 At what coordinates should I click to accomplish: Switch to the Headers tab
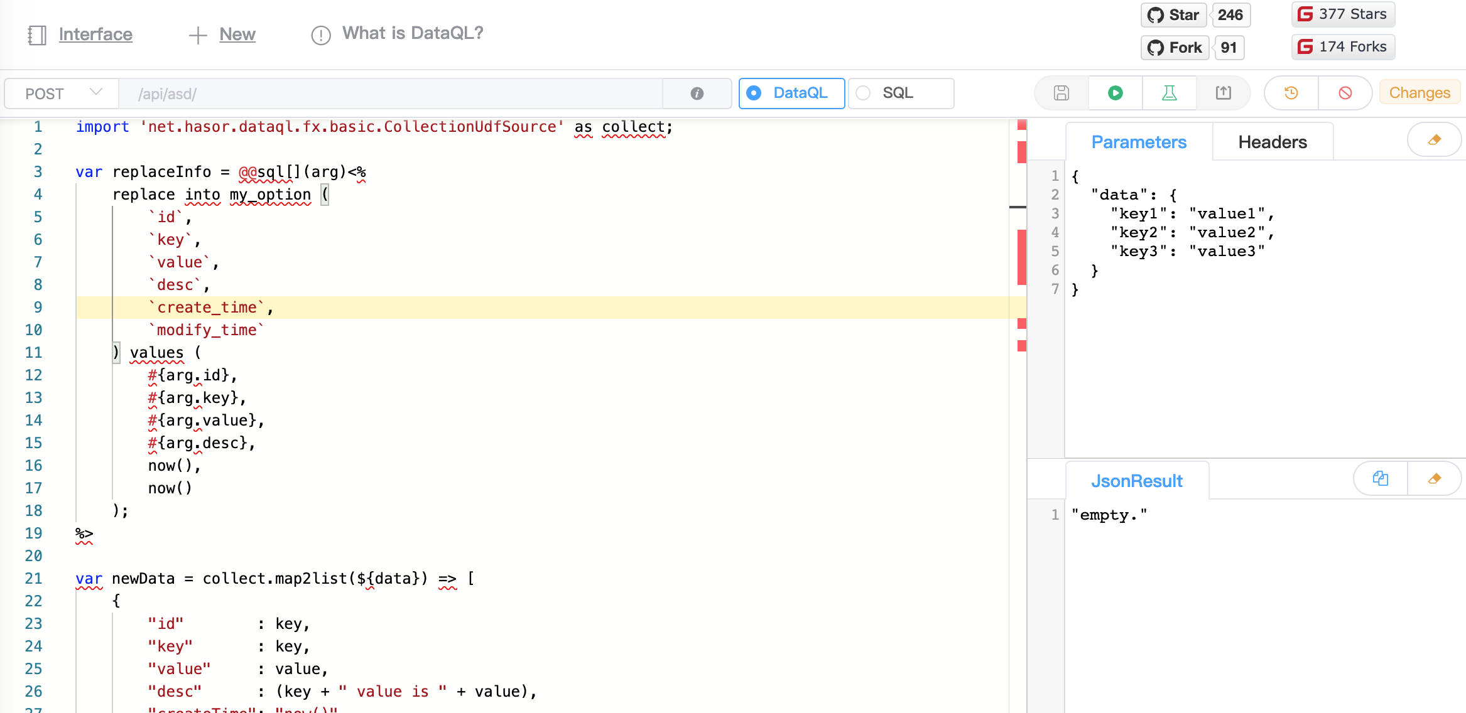[1272, 142]
